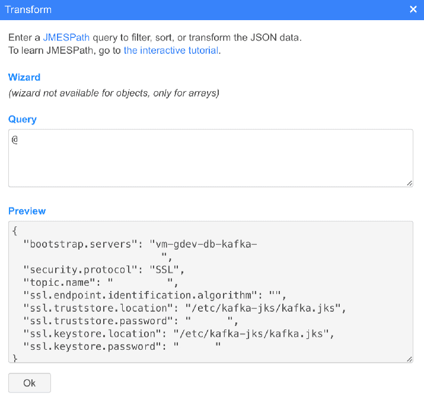Click the ssl.endpoint.identification.algorithm line in Preview
This screenshot has height=409, width=424.
click(x=154, y=295)
